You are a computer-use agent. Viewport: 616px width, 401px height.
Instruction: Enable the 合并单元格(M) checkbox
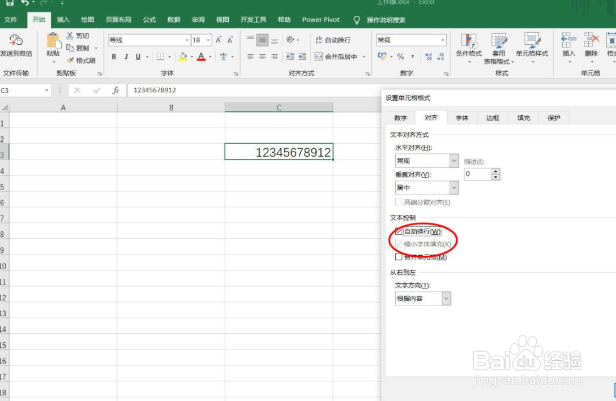coord(399,256)
